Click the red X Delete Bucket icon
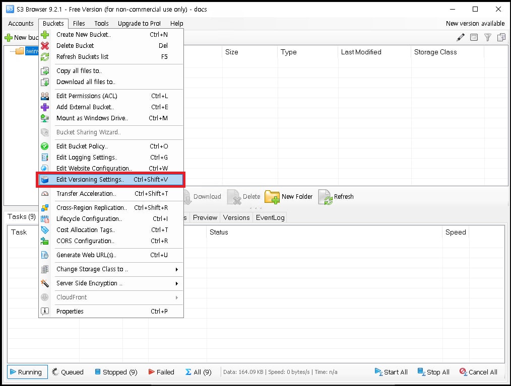The image size is (511, 386). click(x=45, y=46)
